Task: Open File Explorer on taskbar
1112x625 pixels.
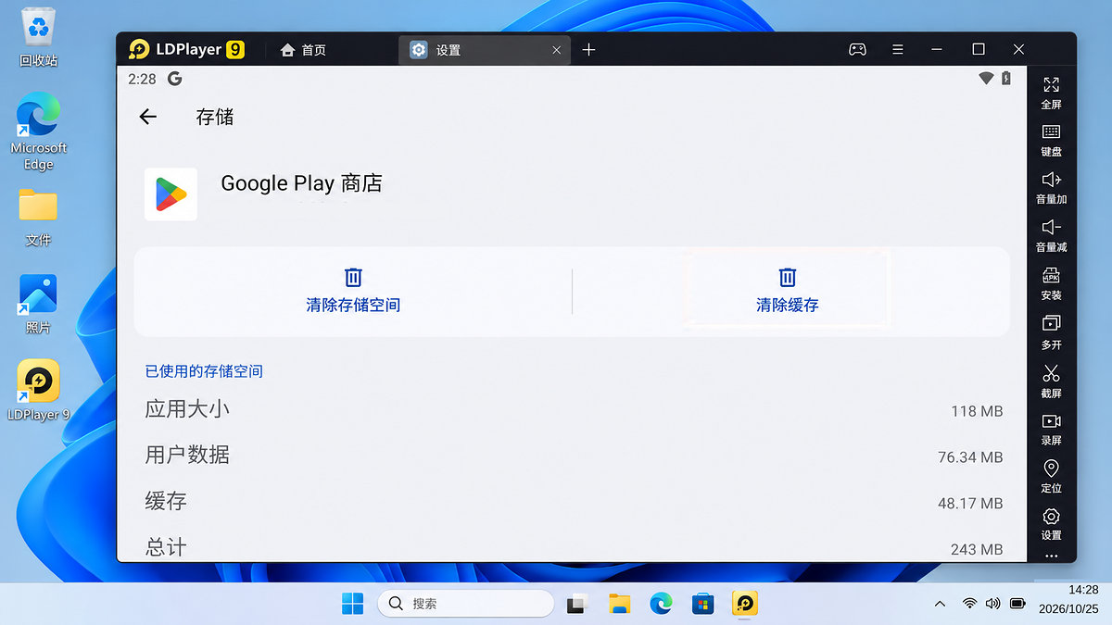Action: (x=619, y=604)
